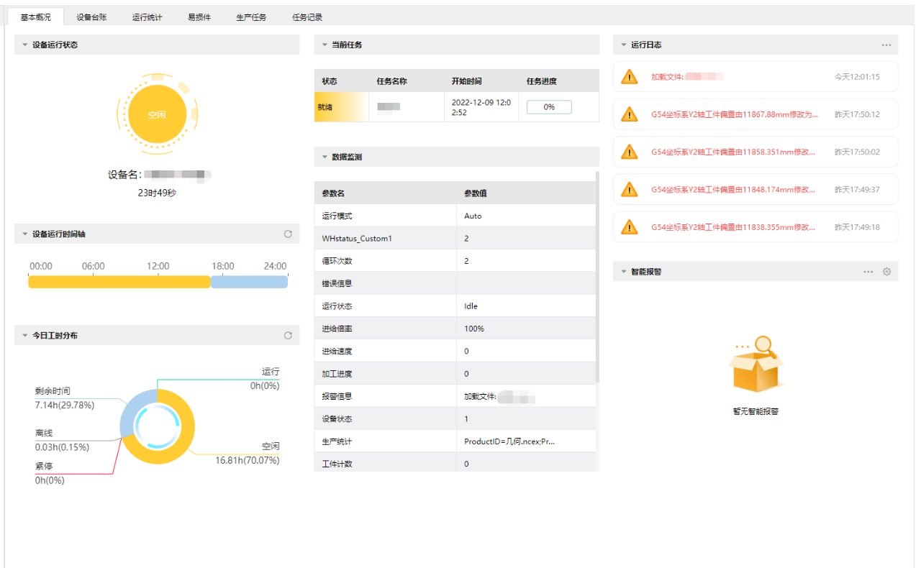Open the 运行统计 tab

(147, 17)
